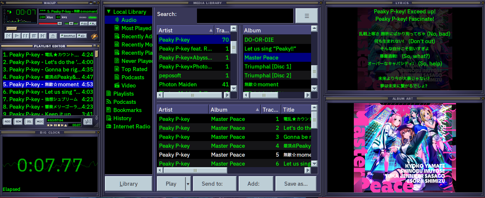The image size is (485, 198).
Task: Click the Save as... button
Action: click(x=296, y=184)
